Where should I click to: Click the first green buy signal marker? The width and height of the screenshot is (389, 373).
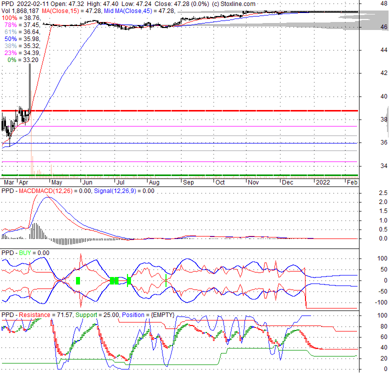click(x=78, y=280)
